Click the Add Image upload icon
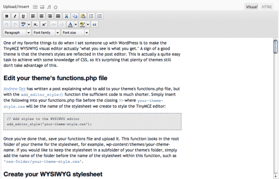The width and height of the screenshot is (279, 179). [35, 7]
